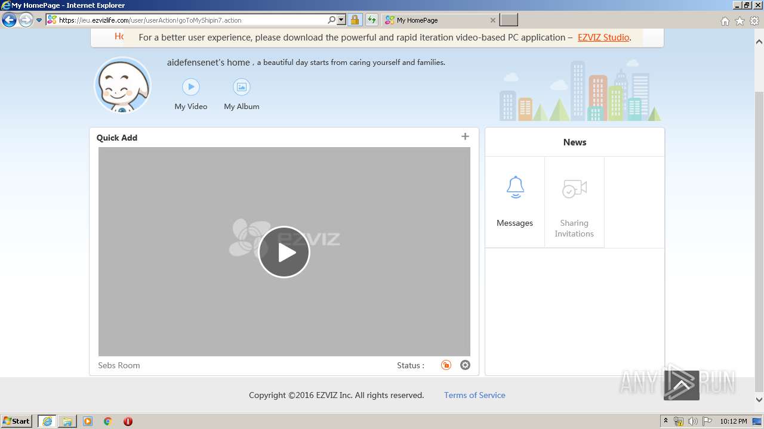Open the Terms of Service link
Viewport: 764px width, 429px height.
pos(475,395)
